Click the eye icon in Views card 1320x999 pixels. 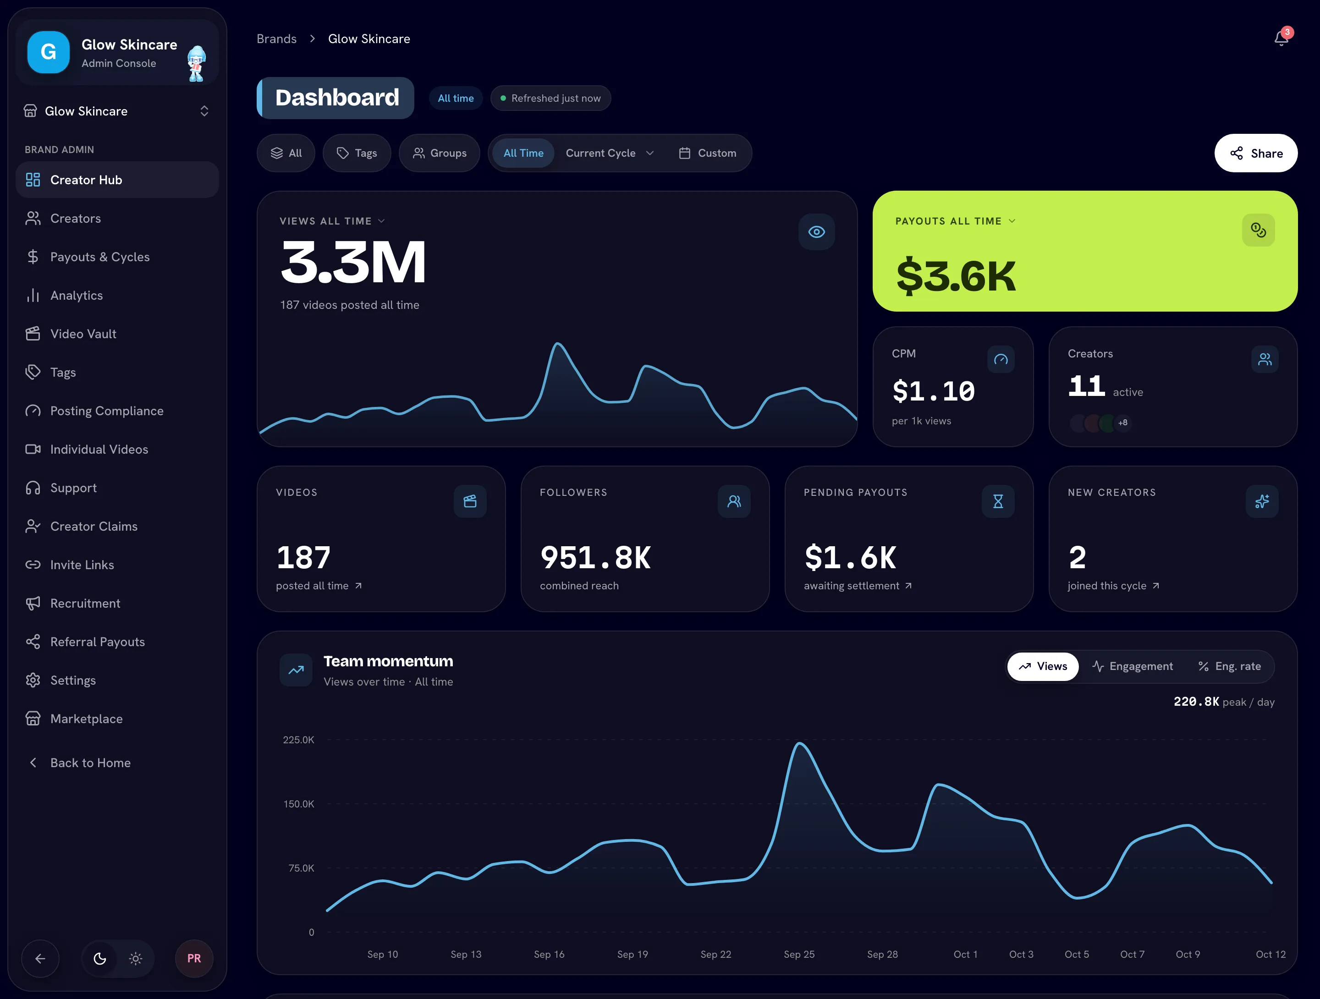[816, 232]
